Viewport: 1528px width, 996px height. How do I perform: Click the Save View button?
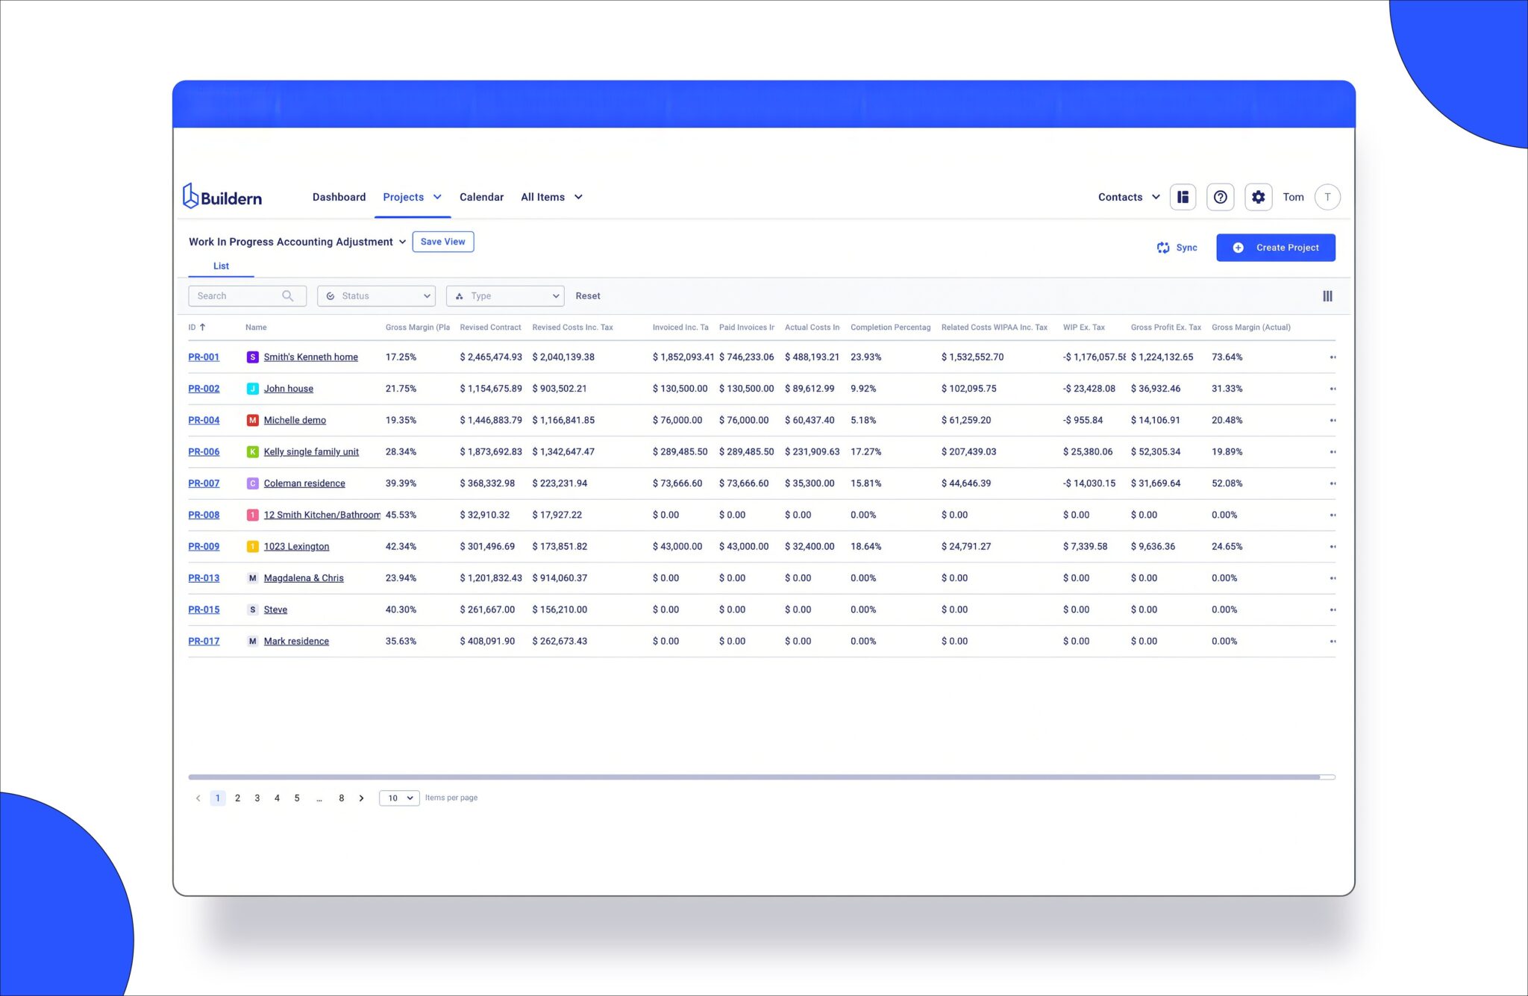point(442,242)
